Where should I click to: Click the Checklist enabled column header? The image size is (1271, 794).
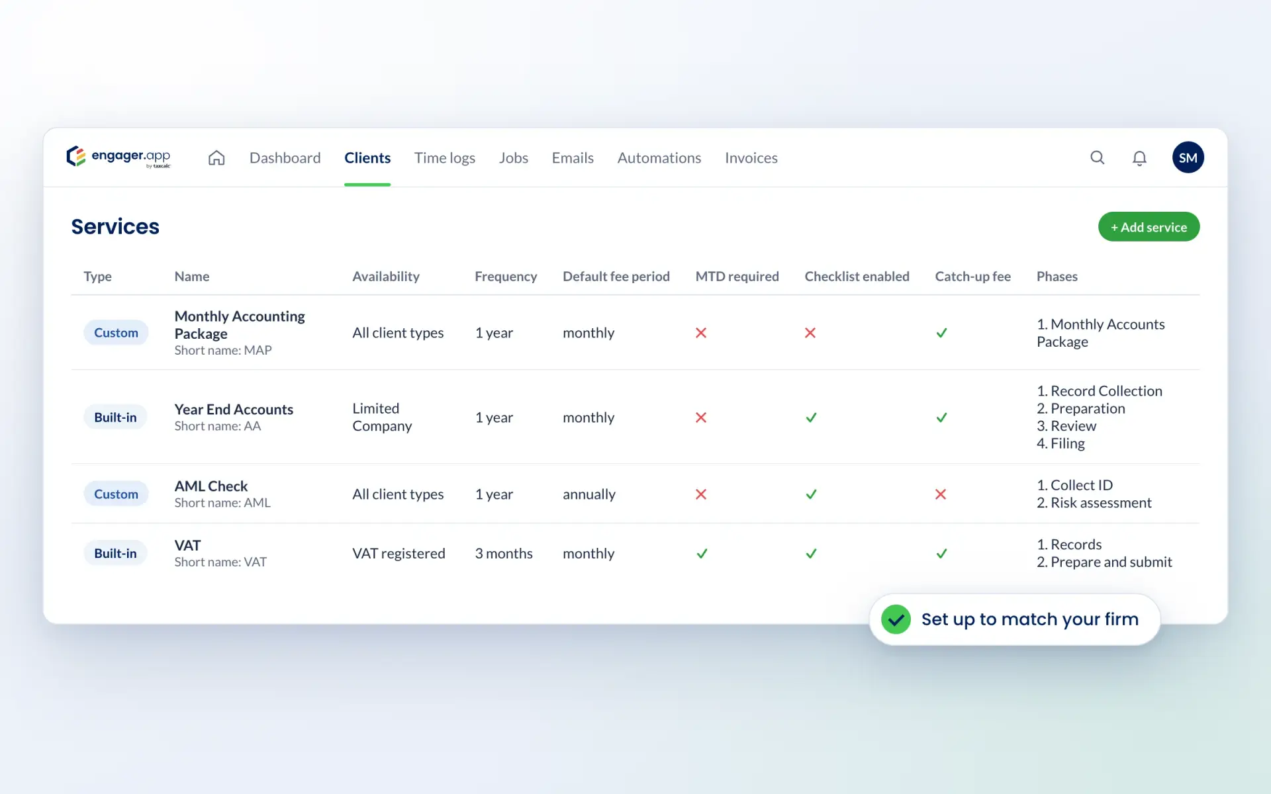click(x=857, y=277)
